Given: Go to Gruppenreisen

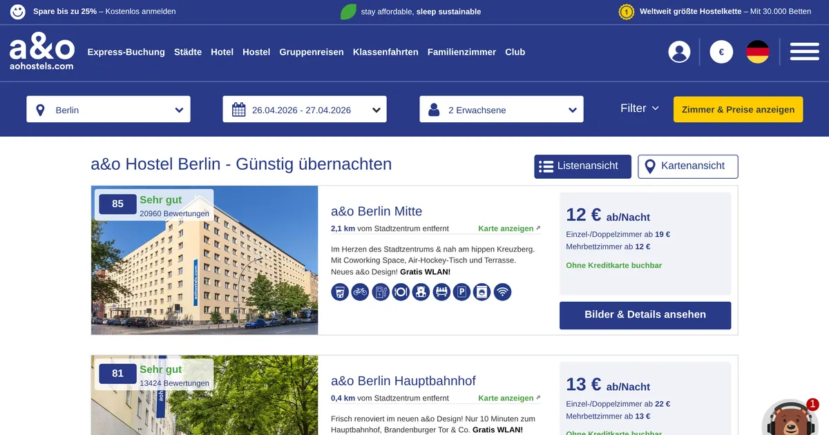Looking at the screenshot, I should coord(312,52).
